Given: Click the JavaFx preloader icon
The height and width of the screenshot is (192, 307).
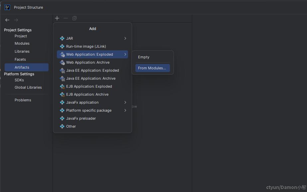Looking at the screenshot, I should (62, 118).
